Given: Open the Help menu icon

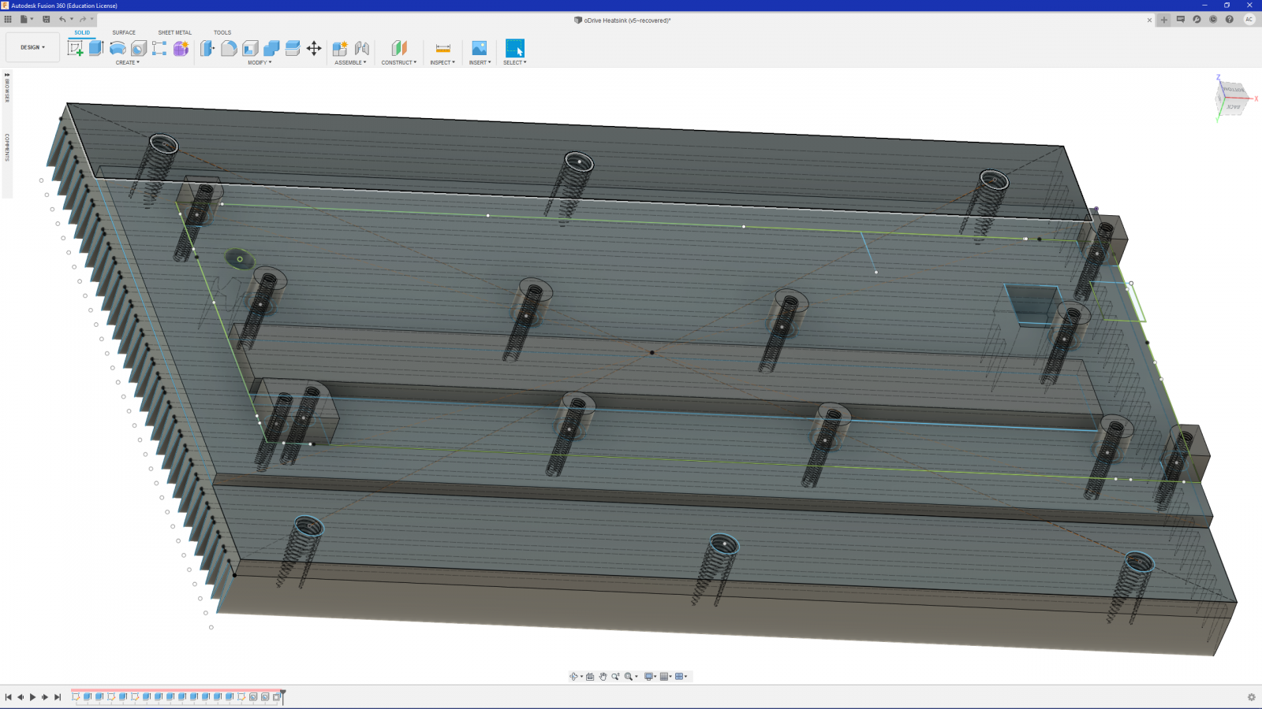Looking at the screenshot, I should click(1230, 20).
